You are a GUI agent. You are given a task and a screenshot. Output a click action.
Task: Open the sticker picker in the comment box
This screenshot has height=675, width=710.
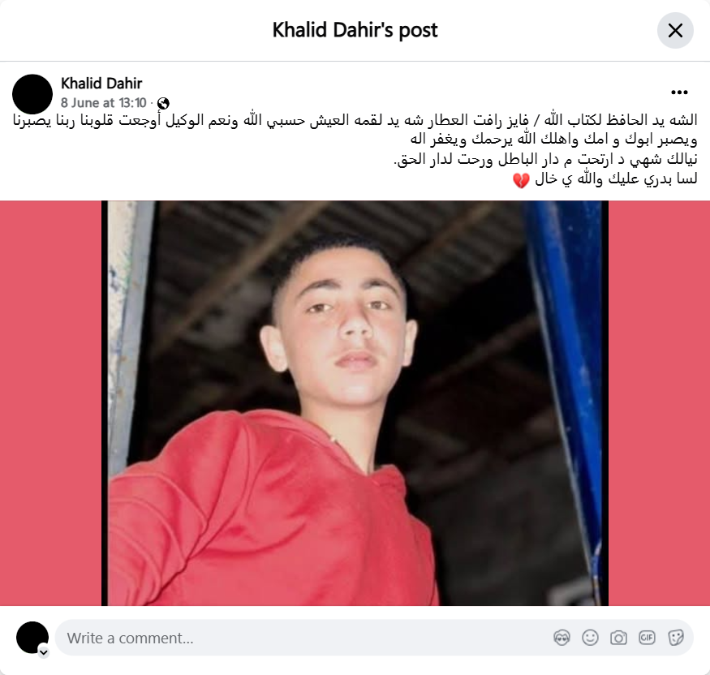pos(675,638)
